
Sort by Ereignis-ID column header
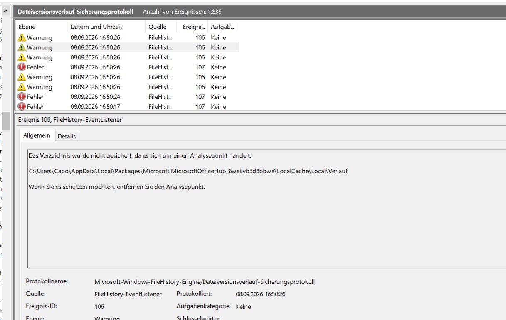(x=194, y=27)
